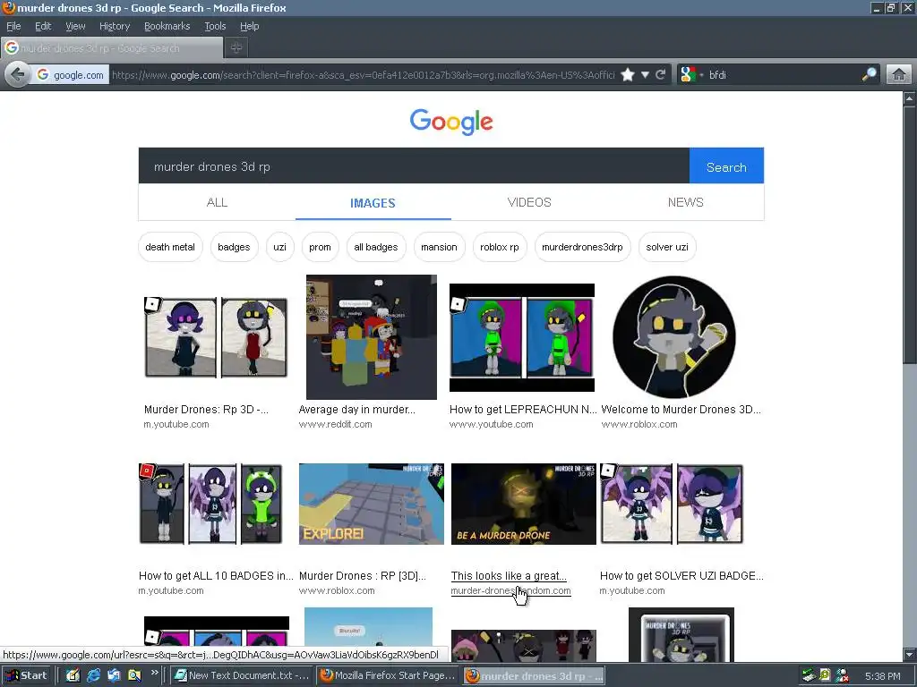
Task: Click the scrollbar up arrow
Action: pos(910,98)
